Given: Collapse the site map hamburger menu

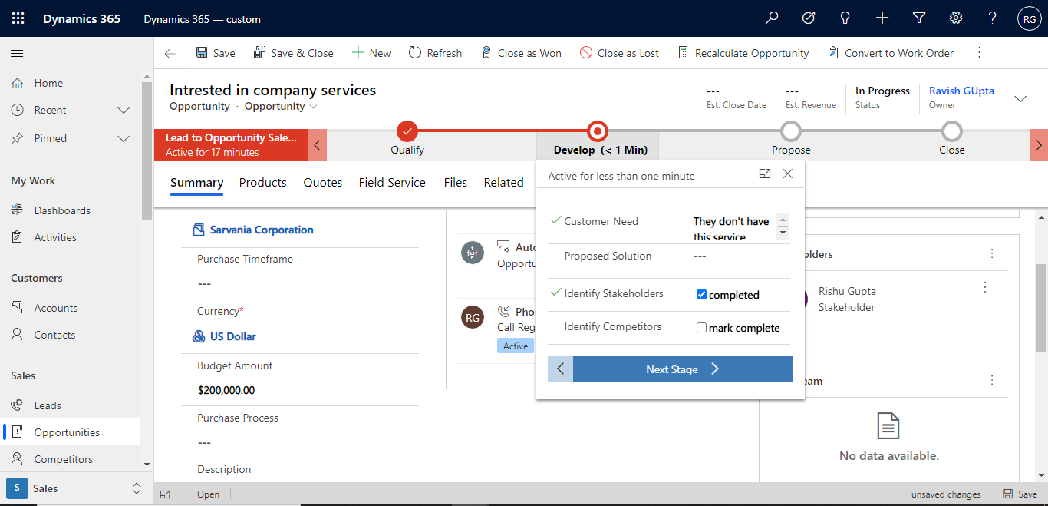Looking at the screenshot, I should point(17,53).
